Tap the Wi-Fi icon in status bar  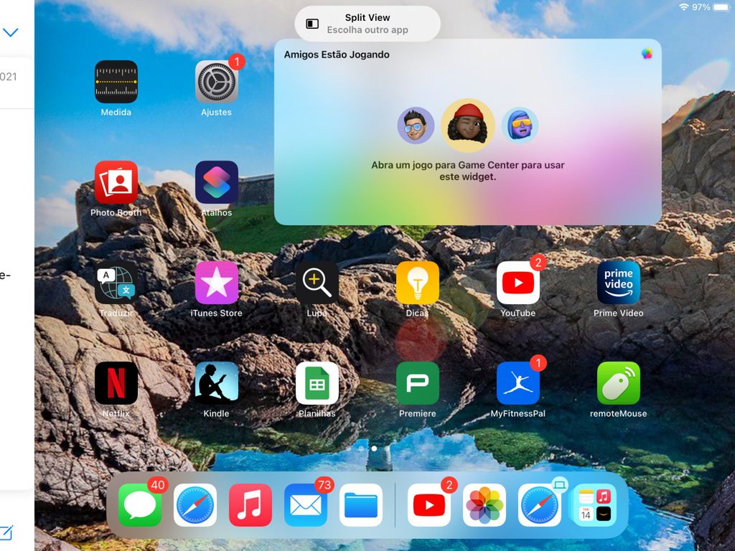[684, 7]
